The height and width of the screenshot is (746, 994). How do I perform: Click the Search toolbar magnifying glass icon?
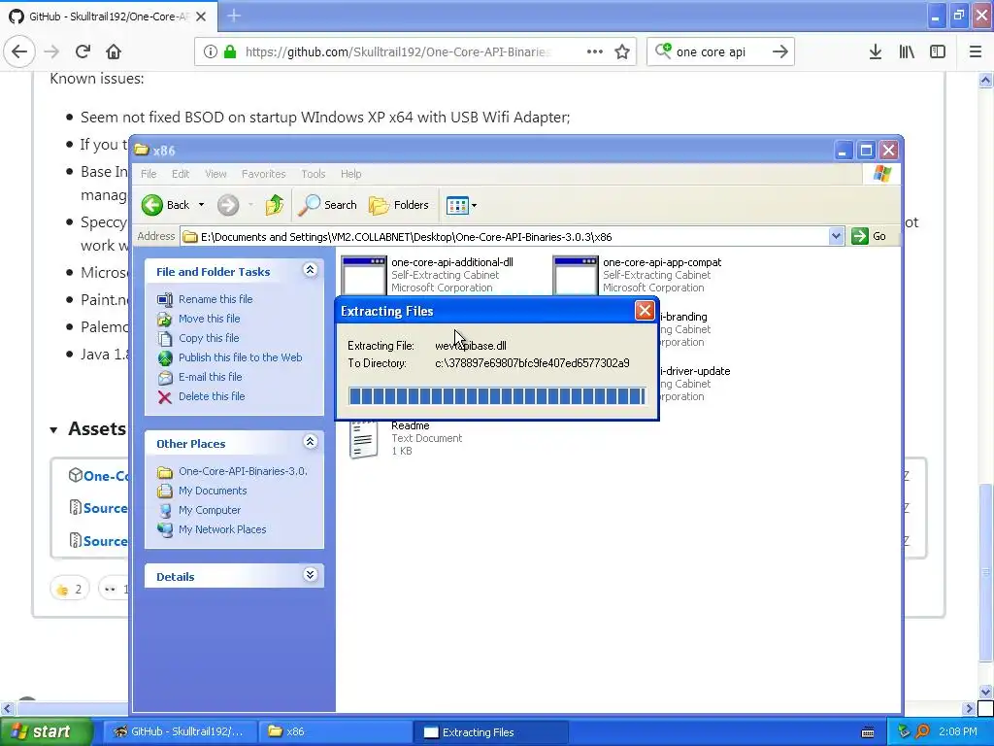[x=310, y=204]
